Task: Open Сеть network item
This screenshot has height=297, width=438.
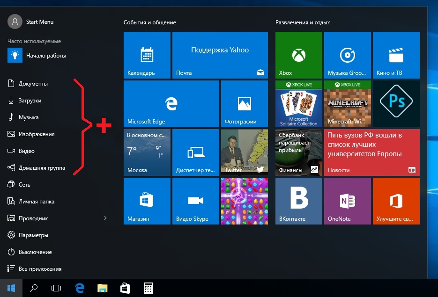Action: click(x=19, y=185)
